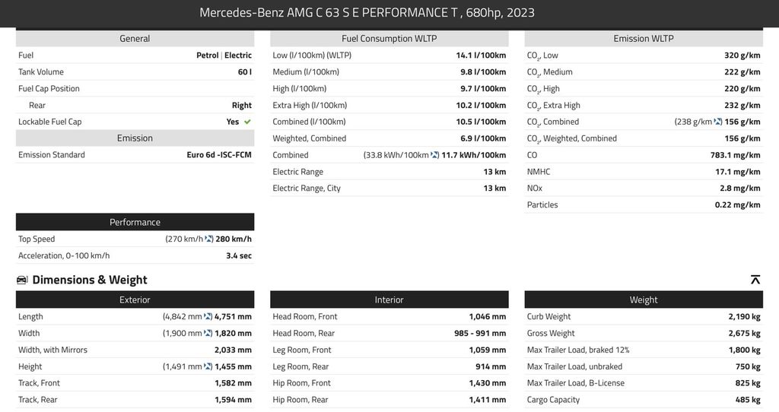Screen dimensions: 779x412
Task: Select the Emission section header
Action: [135, 138]
